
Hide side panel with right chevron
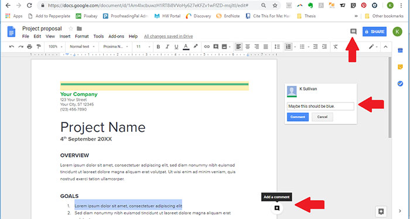400,211
